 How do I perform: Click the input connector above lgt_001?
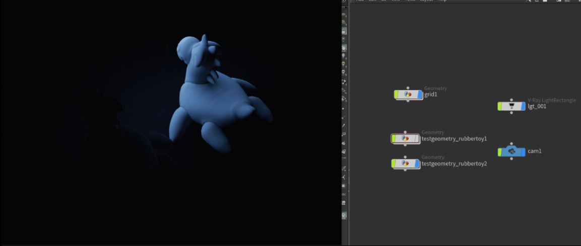[x=511, y=100]
